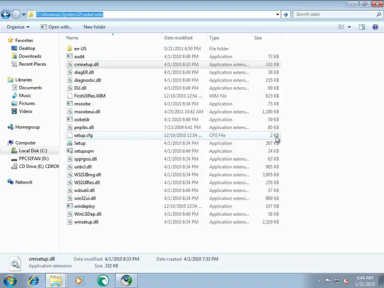Image resolution: width=384 pixels, height=288 pixels.
Task: Open Help with the question mark icon
Action: pos(375,27)
